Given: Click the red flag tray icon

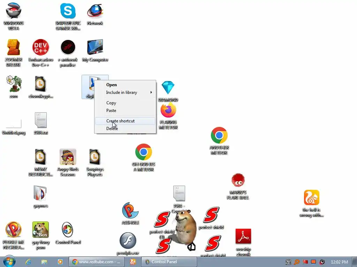Looking at the screenshot, I should [x=305, y=262].
